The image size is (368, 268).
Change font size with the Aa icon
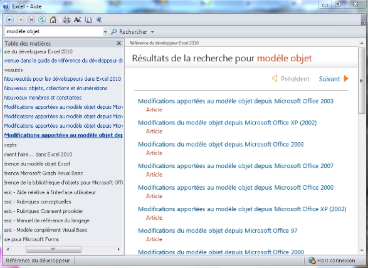(x=77, y=19)
